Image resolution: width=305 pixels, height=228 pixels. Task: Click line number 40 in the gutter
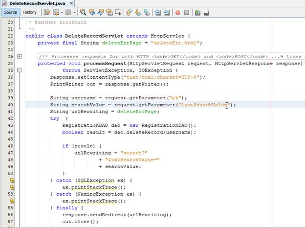[x=10, y=105]
